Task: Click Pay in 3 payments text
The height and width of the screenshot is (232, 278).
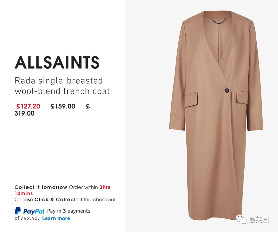Action: tap(69, 211)
